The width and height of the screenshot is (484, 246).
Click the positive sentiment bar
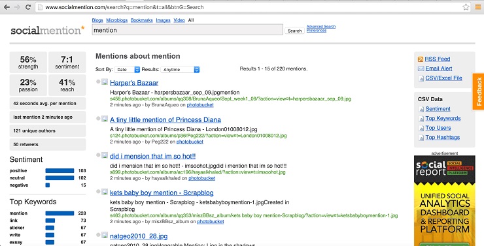click(60, 170)
